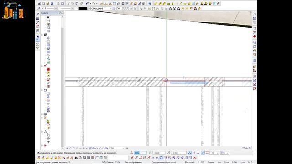Click the Paste clipboard icon
Viewport: 292px width, 164px height.
(77, 3)
